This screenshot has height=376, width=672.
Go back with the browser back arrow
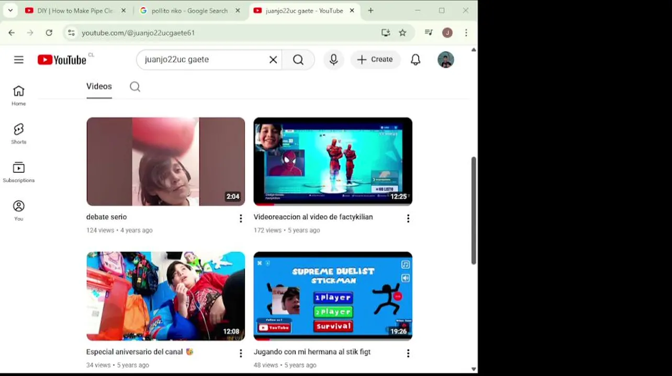(12, 32)
